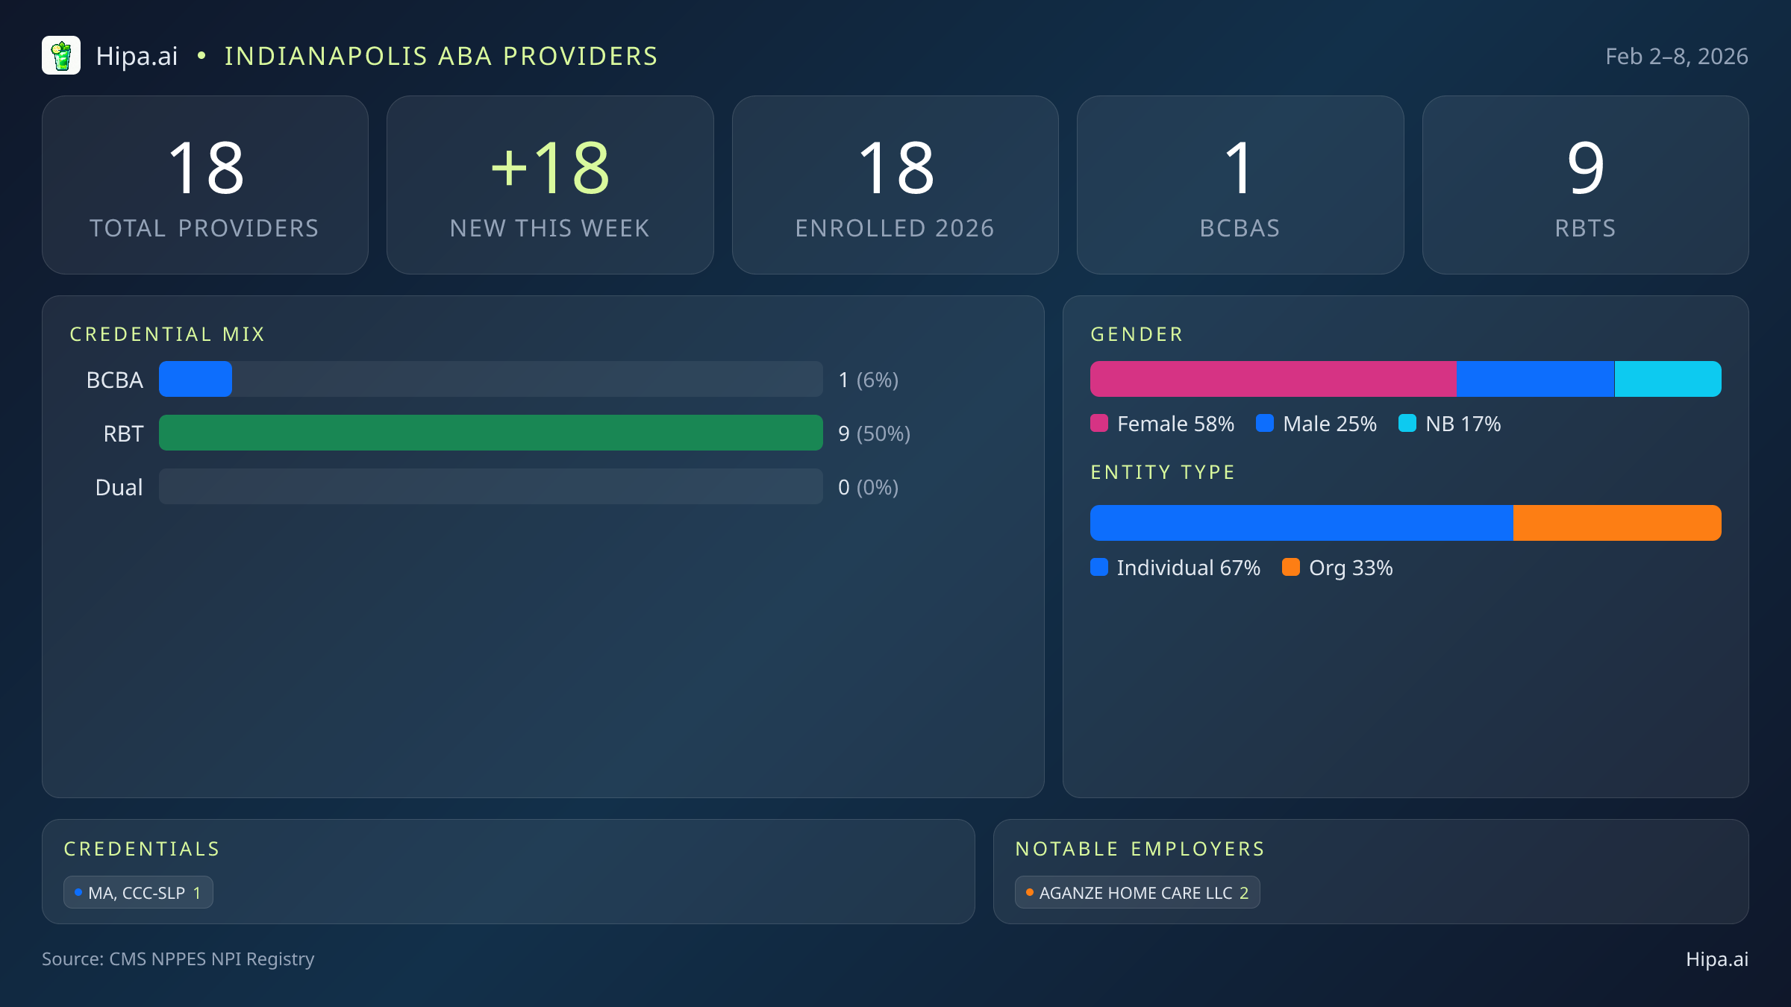Open the CMS NPPES NPI Registry source link
The height and width of the screenshot is (1007, 1791).
178,959
